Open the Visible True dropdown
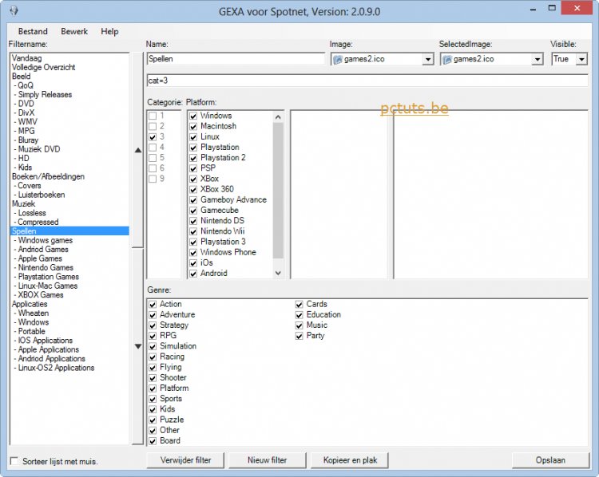 click(581, 59)
